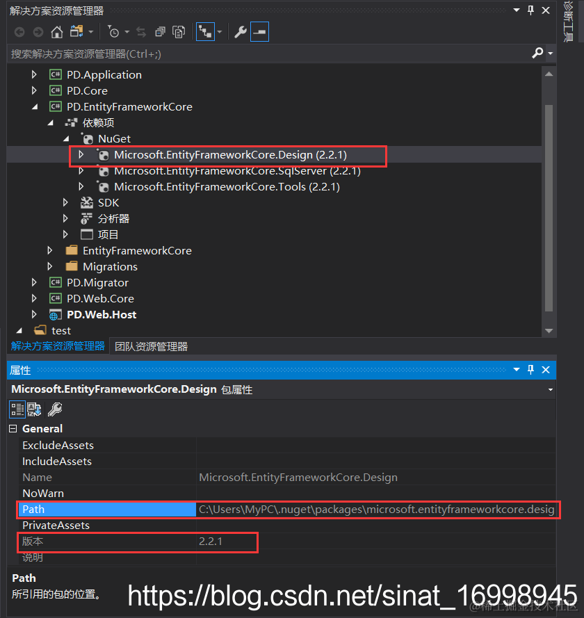
Task: Open Solution Explorer window position menu
Action: pyautogui.click(x=517, y=10)
